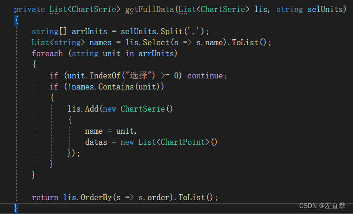Screen dimensions: 353x214
Task: Click the 'return' keyword
Action: point(45,197)
